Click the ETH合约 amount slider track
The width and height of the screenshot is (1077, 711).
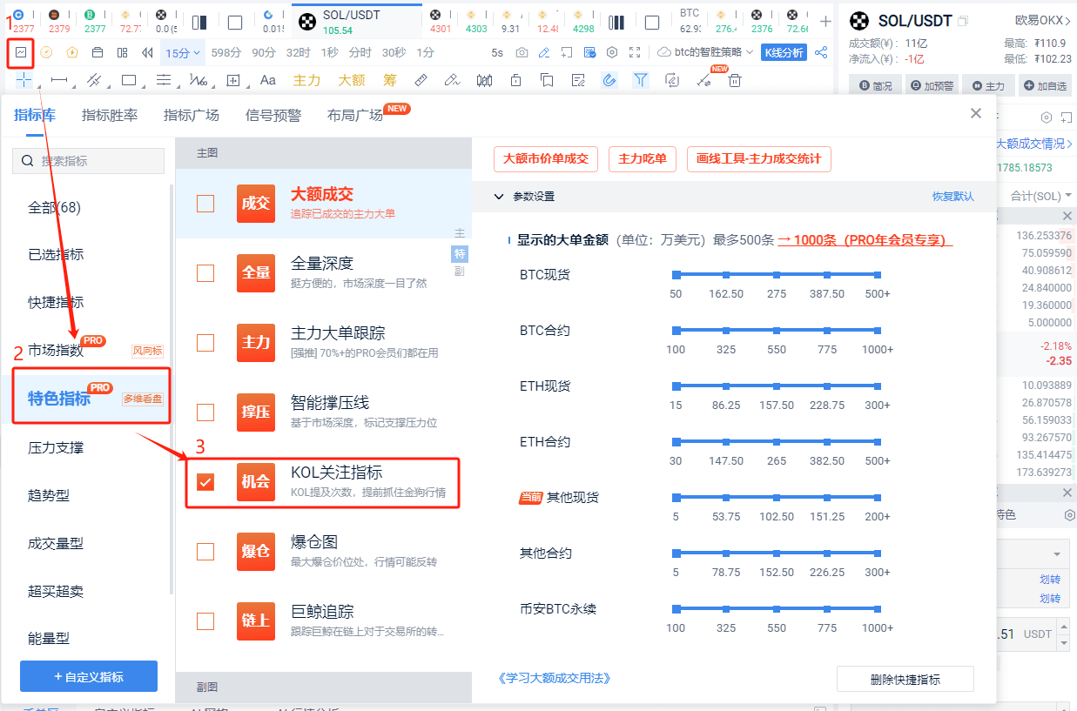(777, 442)
